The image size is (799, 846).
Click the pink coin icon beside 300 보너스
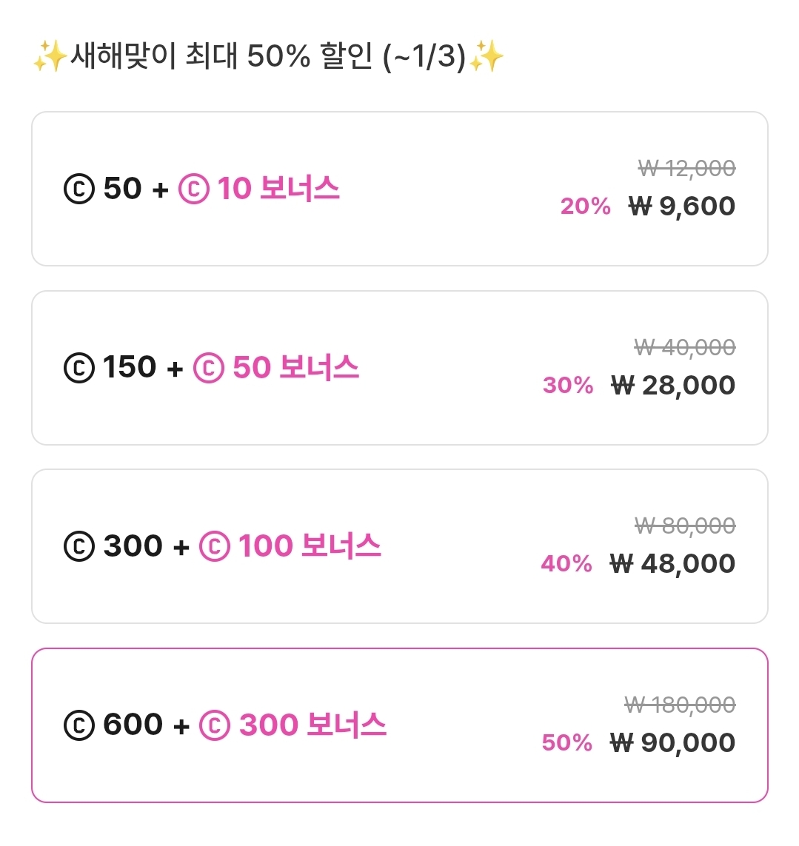[215, 725]
